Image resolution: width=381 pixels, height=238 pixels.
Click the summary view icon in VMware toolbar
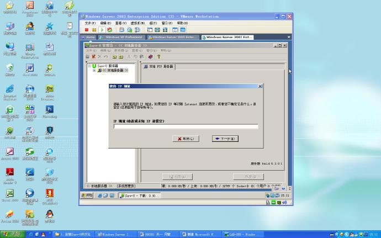click(x=175, y=30)
